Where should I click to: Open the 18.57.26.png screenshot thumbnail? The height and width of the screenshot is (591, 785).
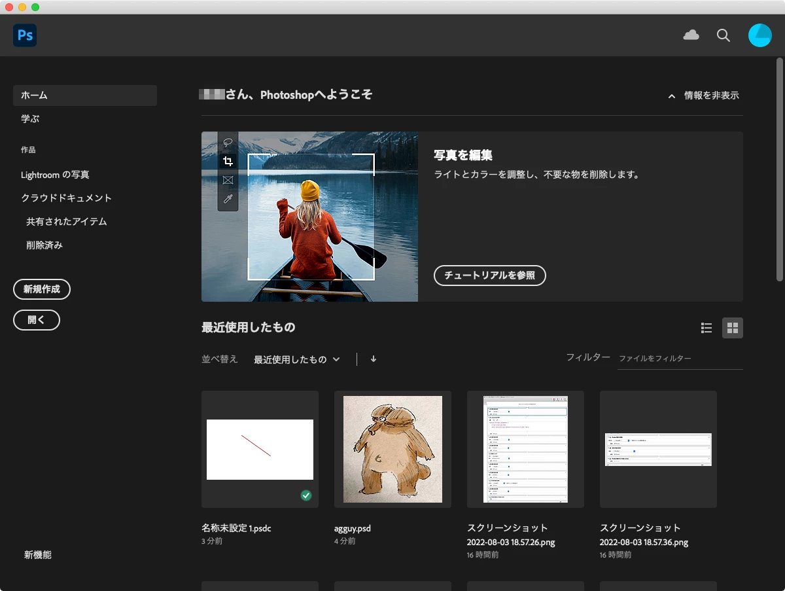[x=525, y=450]
